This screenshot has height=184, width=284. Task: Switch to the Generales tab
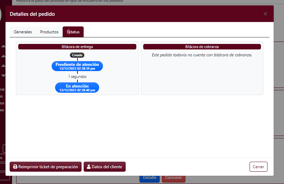23,32
